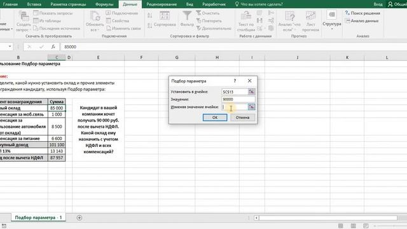Click Properties icon in Connections group
Image resolution: width=407 pixels, height=229 pixels.
[108, 20]
